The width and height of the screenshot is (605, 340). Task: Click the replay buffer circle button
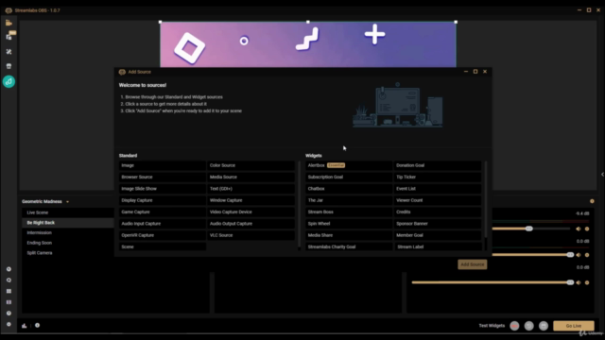pos(529,326)
